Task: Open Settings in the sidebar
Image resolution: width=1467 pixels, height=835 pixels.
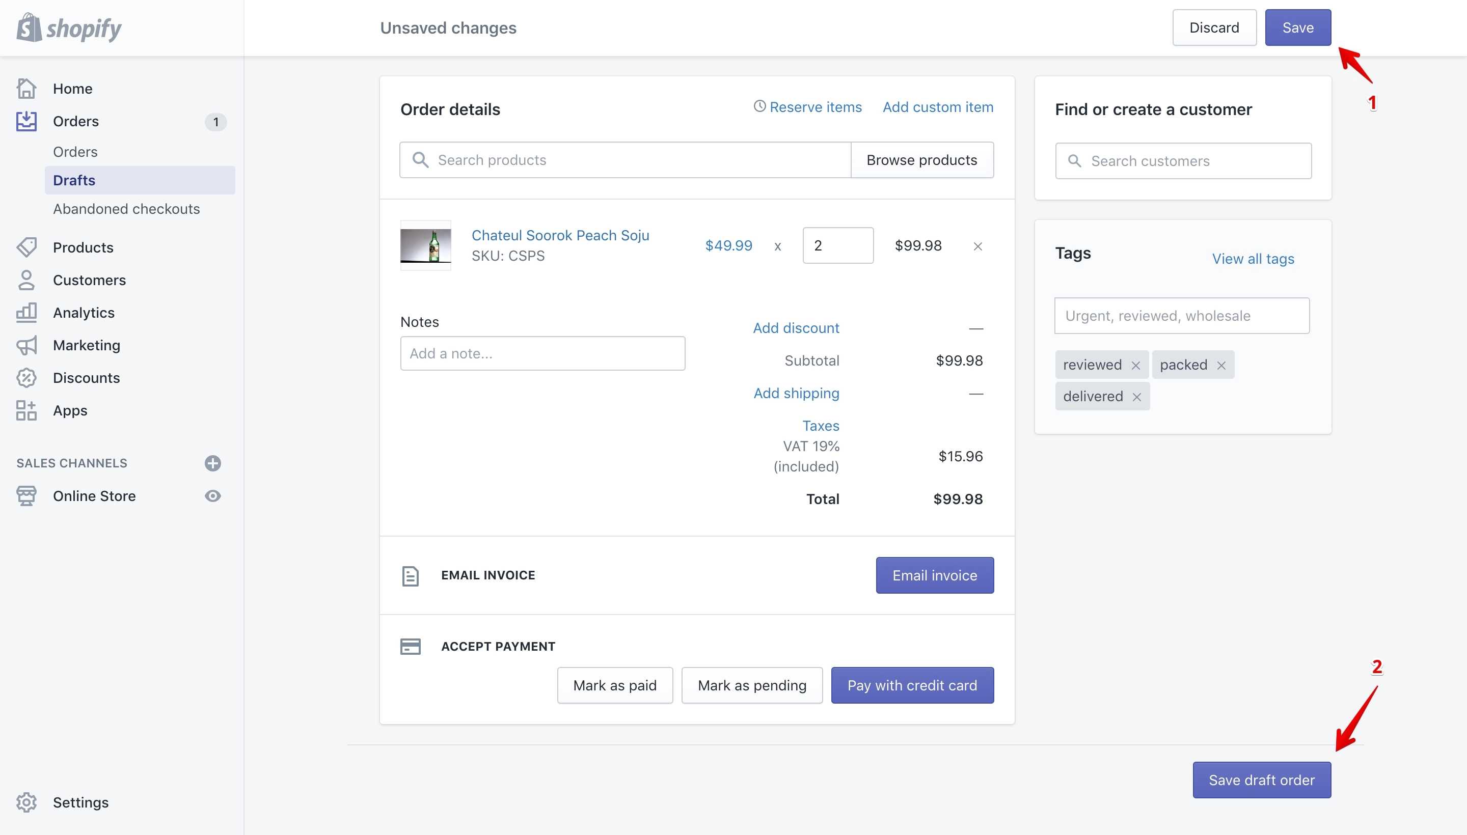Action: (80, 802)
